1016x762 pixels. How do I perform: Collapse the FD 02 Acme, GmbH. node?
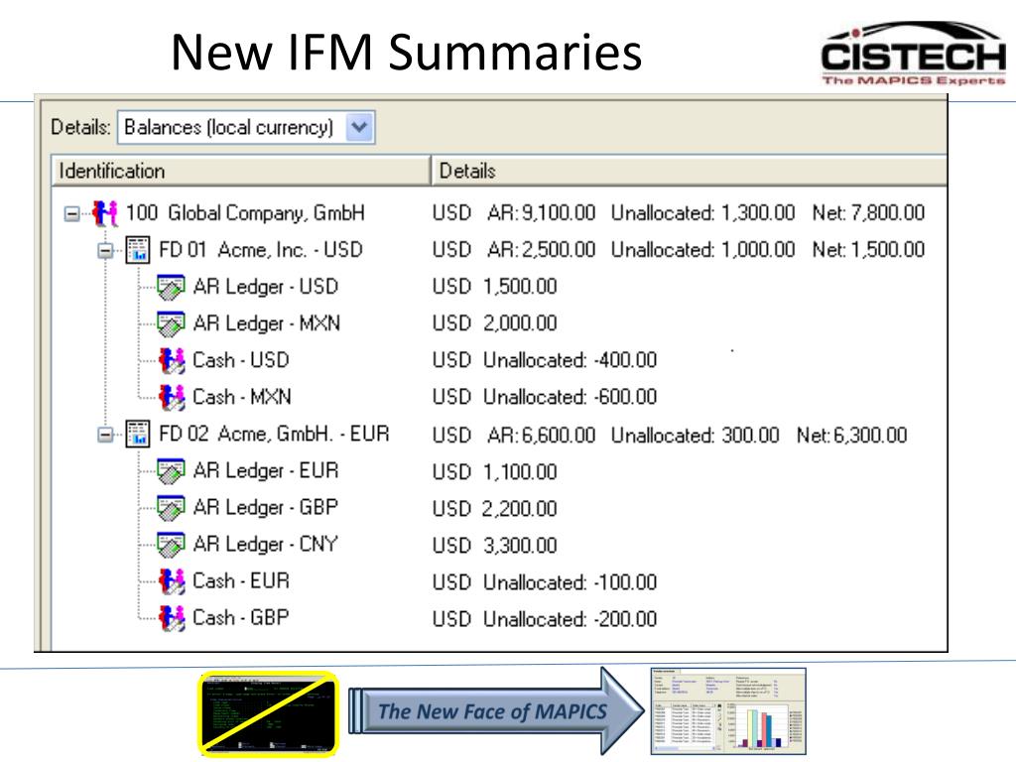coord(105,435)
